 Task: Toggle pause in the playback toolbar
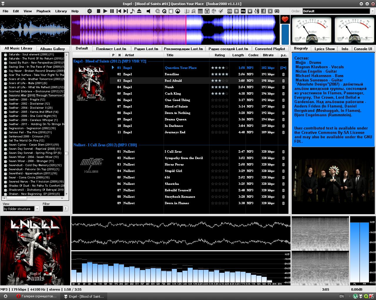click(112, 11)
